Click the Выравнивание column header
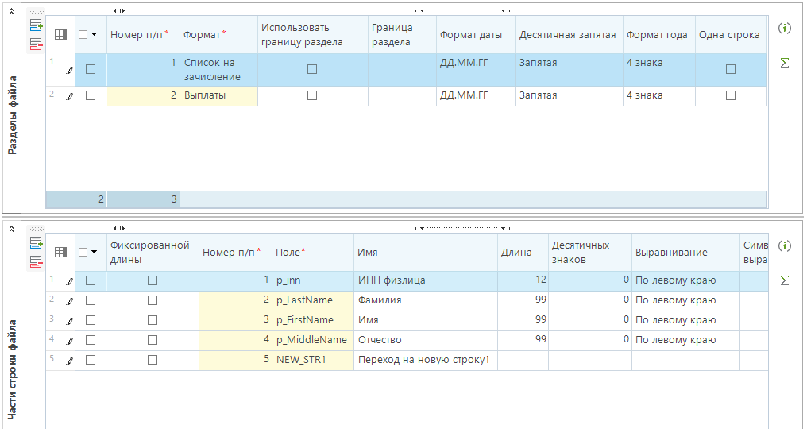 tap(671, 253)
